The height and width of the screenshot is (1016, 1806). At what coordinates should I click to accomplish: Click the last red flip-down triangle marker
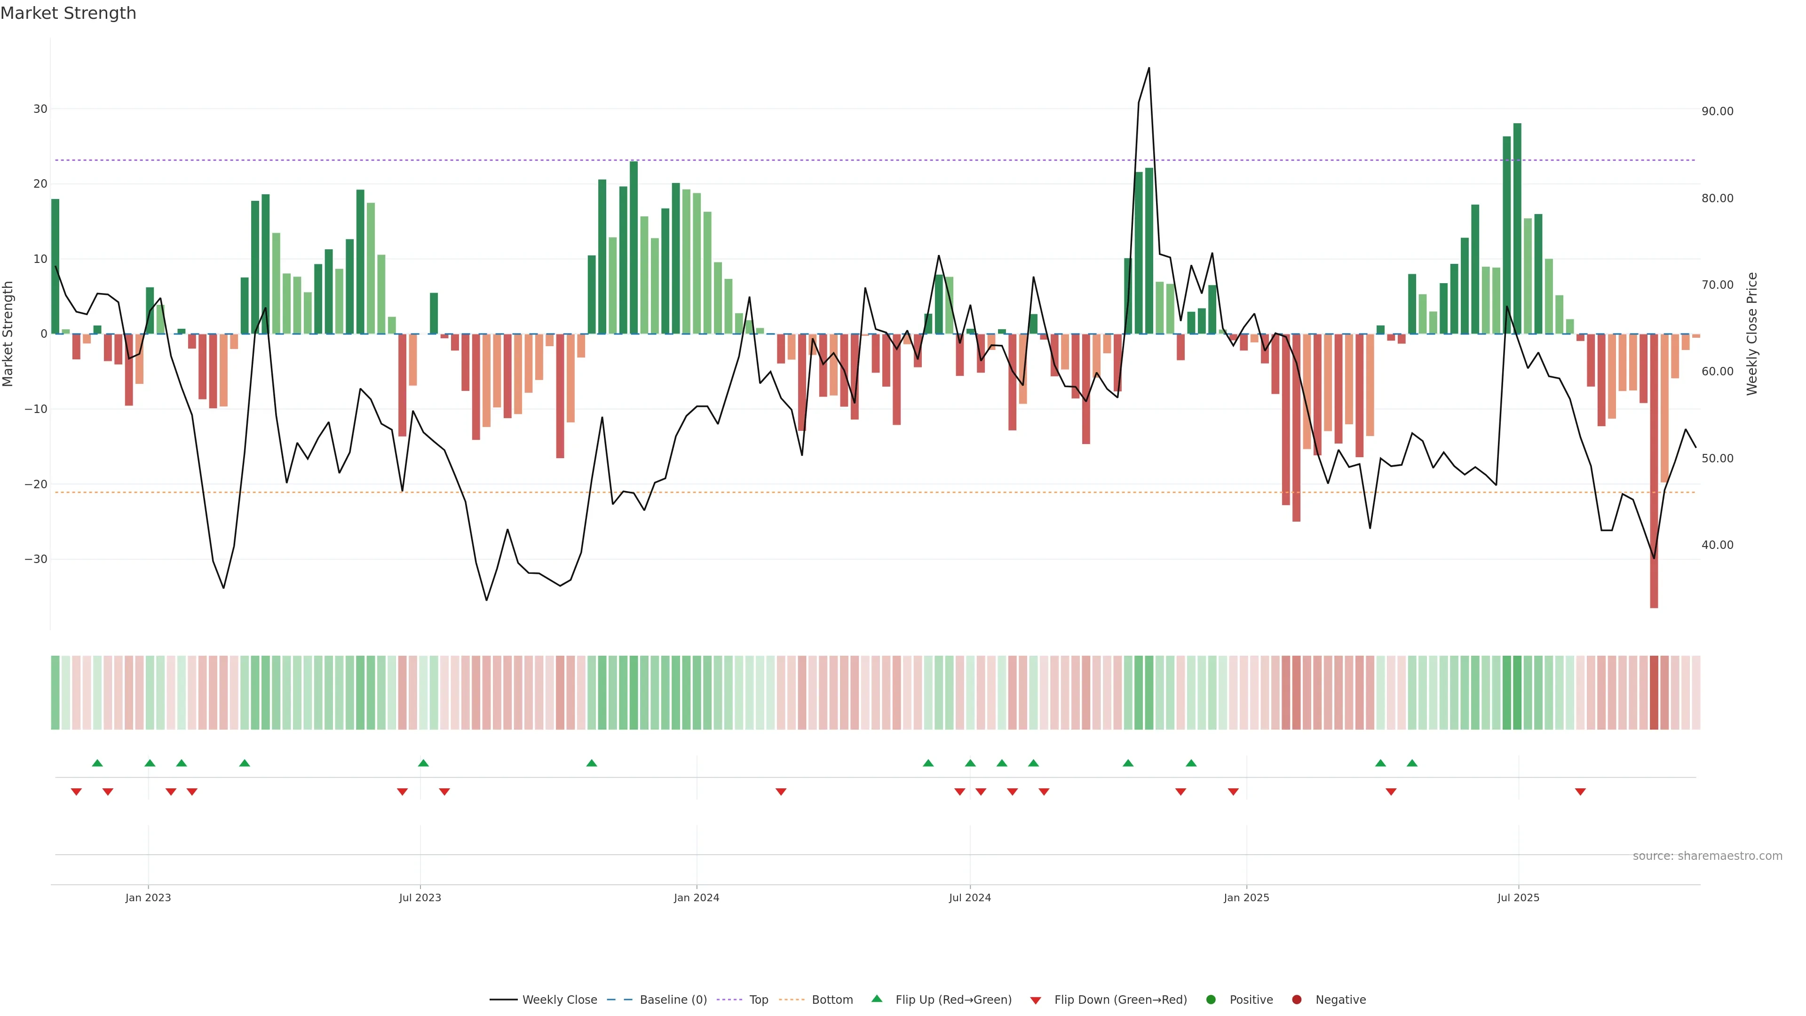coord(1580,792)
